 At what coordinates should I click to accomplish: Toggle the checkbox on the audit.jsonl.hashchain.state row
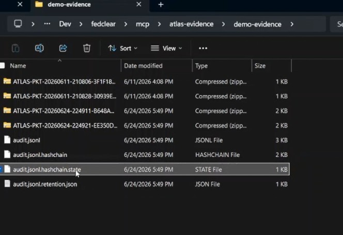pyautogui.click(x=1, y=169)
